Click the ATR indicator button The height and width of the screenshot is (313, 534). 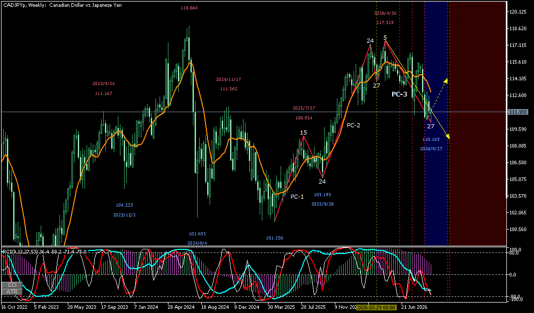click(x=11, y=292)
